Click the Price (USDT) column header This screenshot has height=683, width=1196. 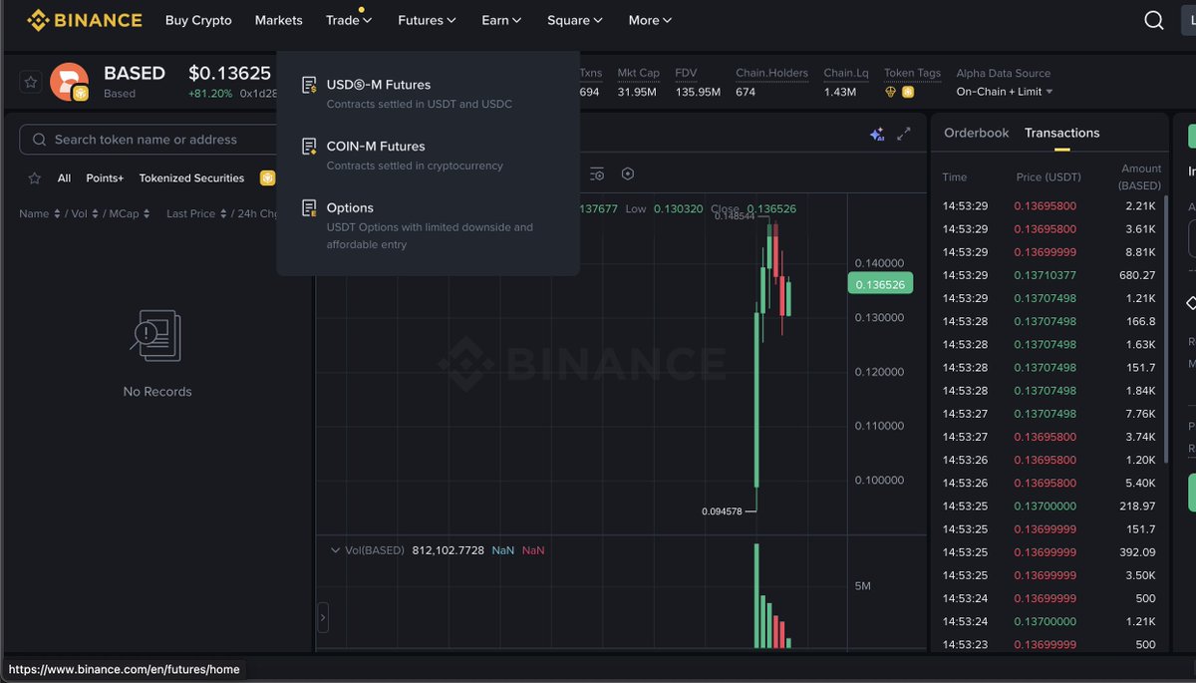tap(1048, 176)
